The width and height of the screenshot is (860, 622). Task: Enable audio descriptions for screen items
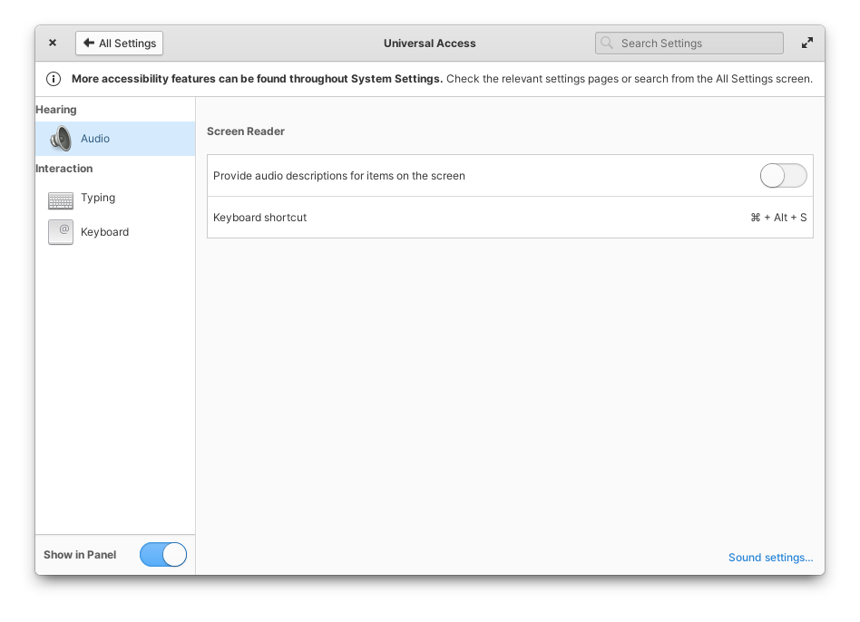tap(783, 175)
